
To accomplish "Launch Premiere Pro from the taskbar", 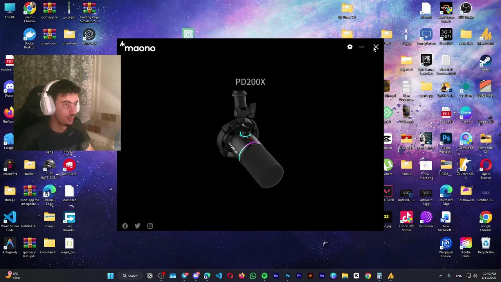I will coord(299,276).
